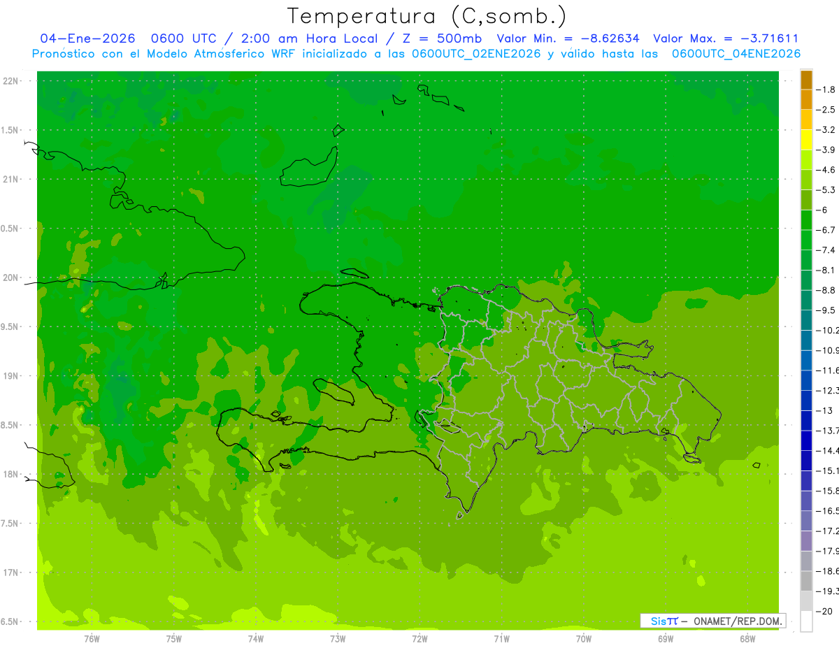
Task: Pick the swatch between -4.6 and -5.3
Action: point(806,180)
